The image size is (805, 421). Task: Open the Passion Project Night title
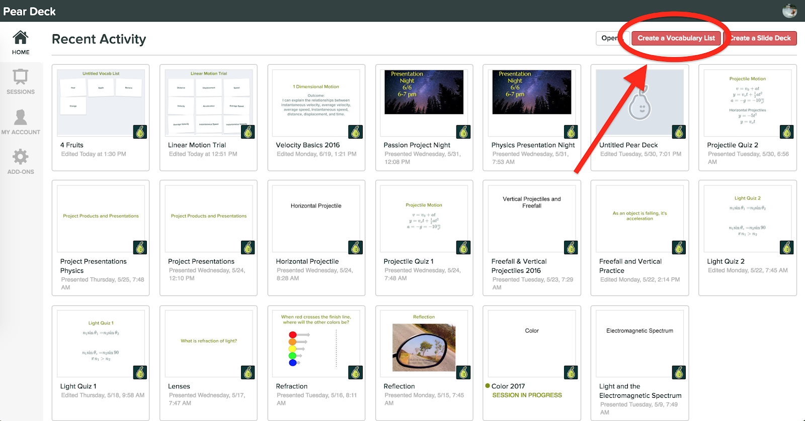click(x=417, y=145)
